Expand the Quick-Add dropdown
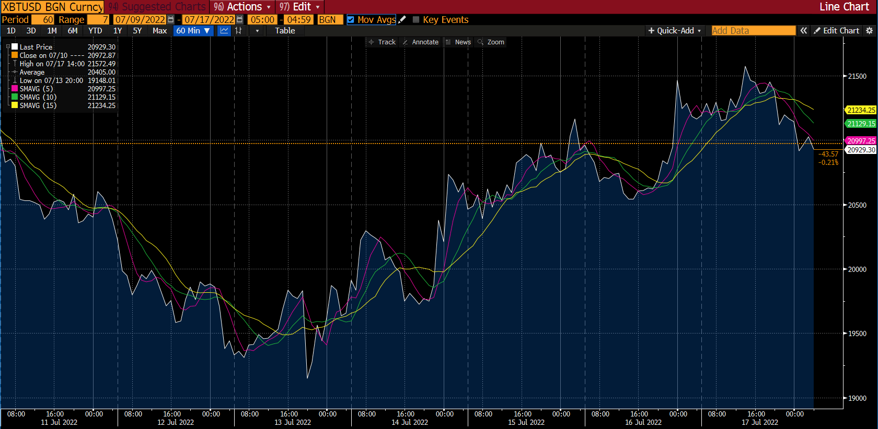 coord(674,31)
